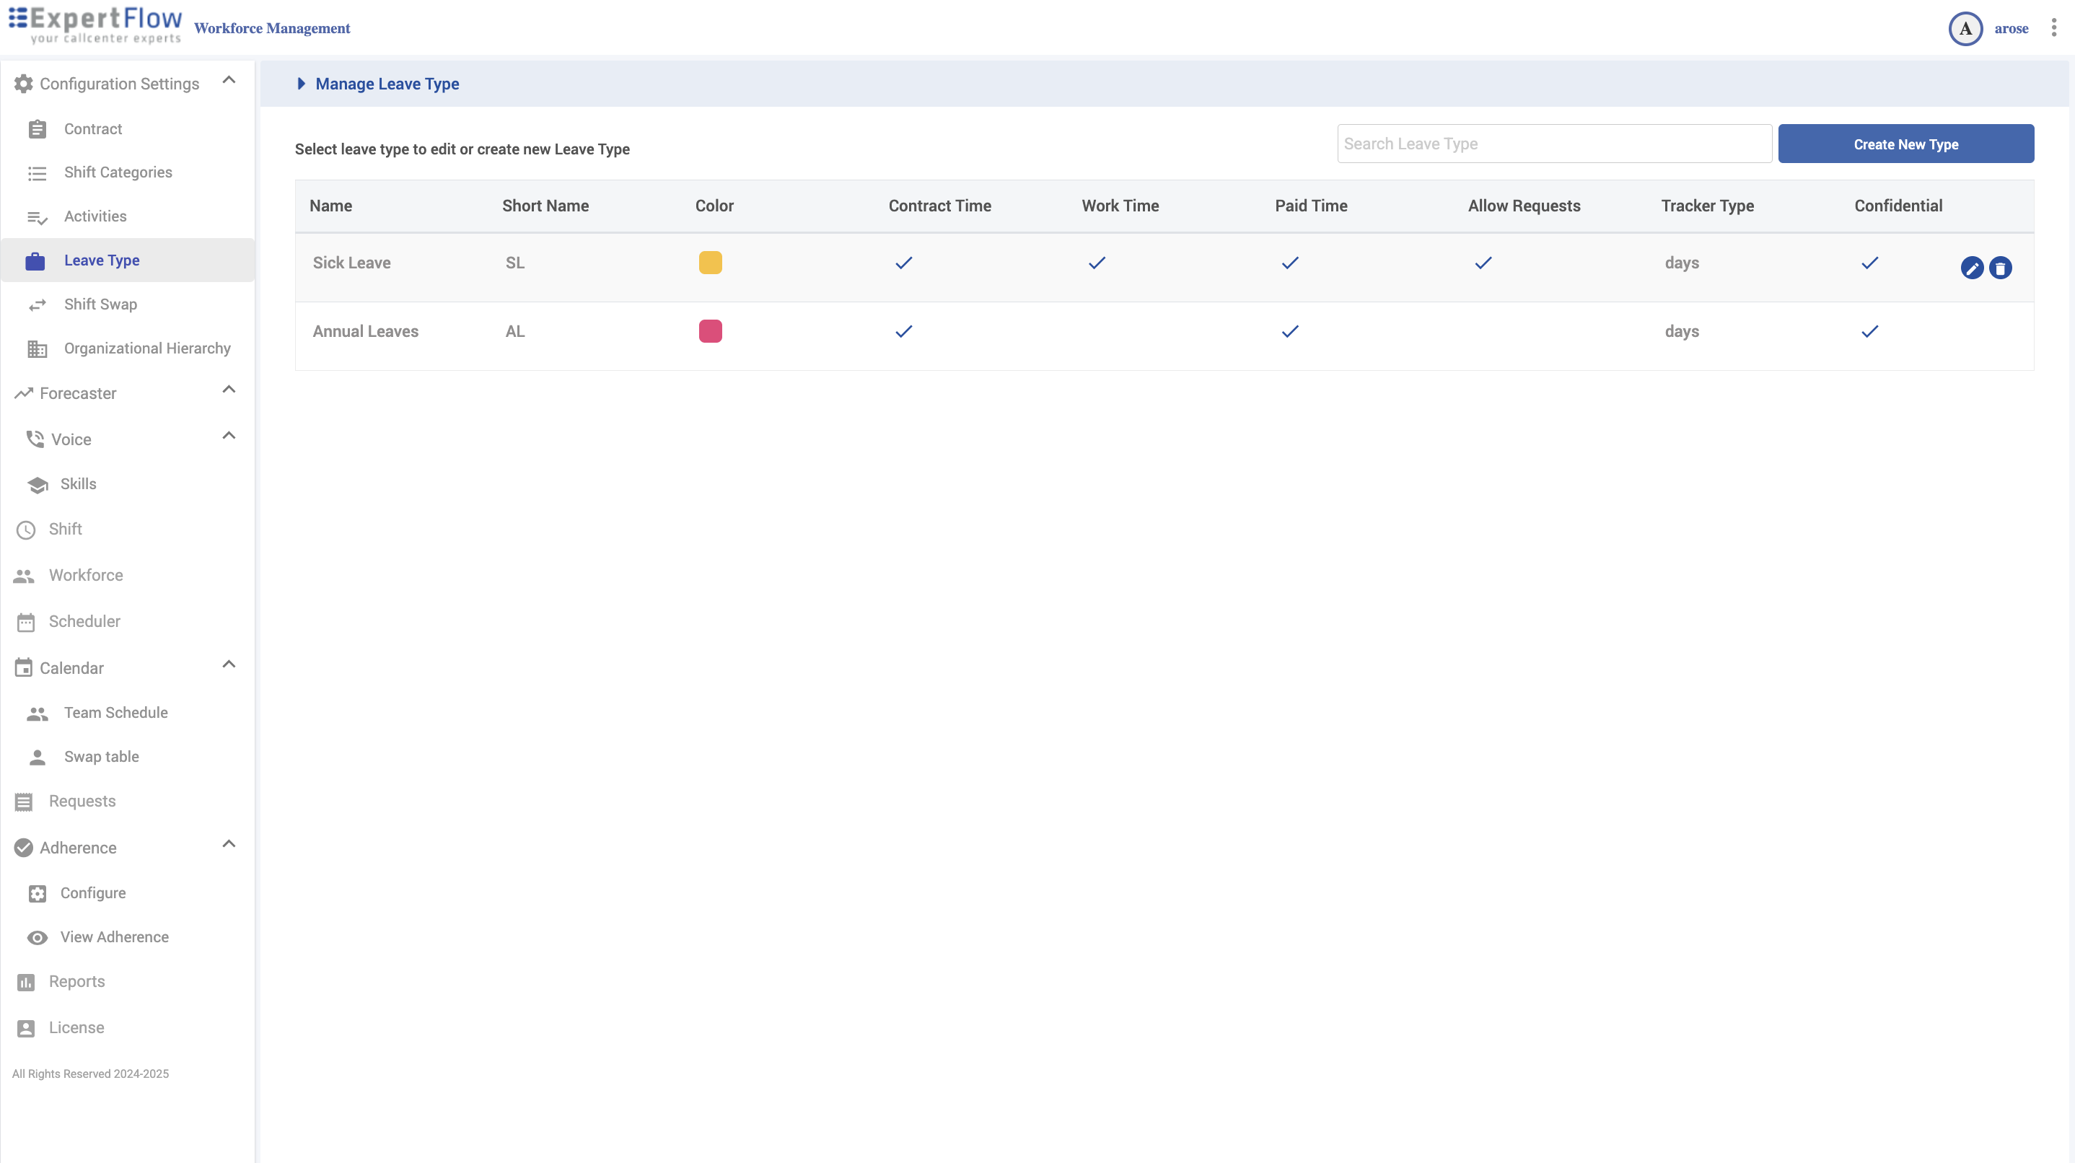The image size is (2075, 1163).
Task: Click the delete trash icon for Sick Leave
Action: pyautogui.click(x=2000, y=268)
